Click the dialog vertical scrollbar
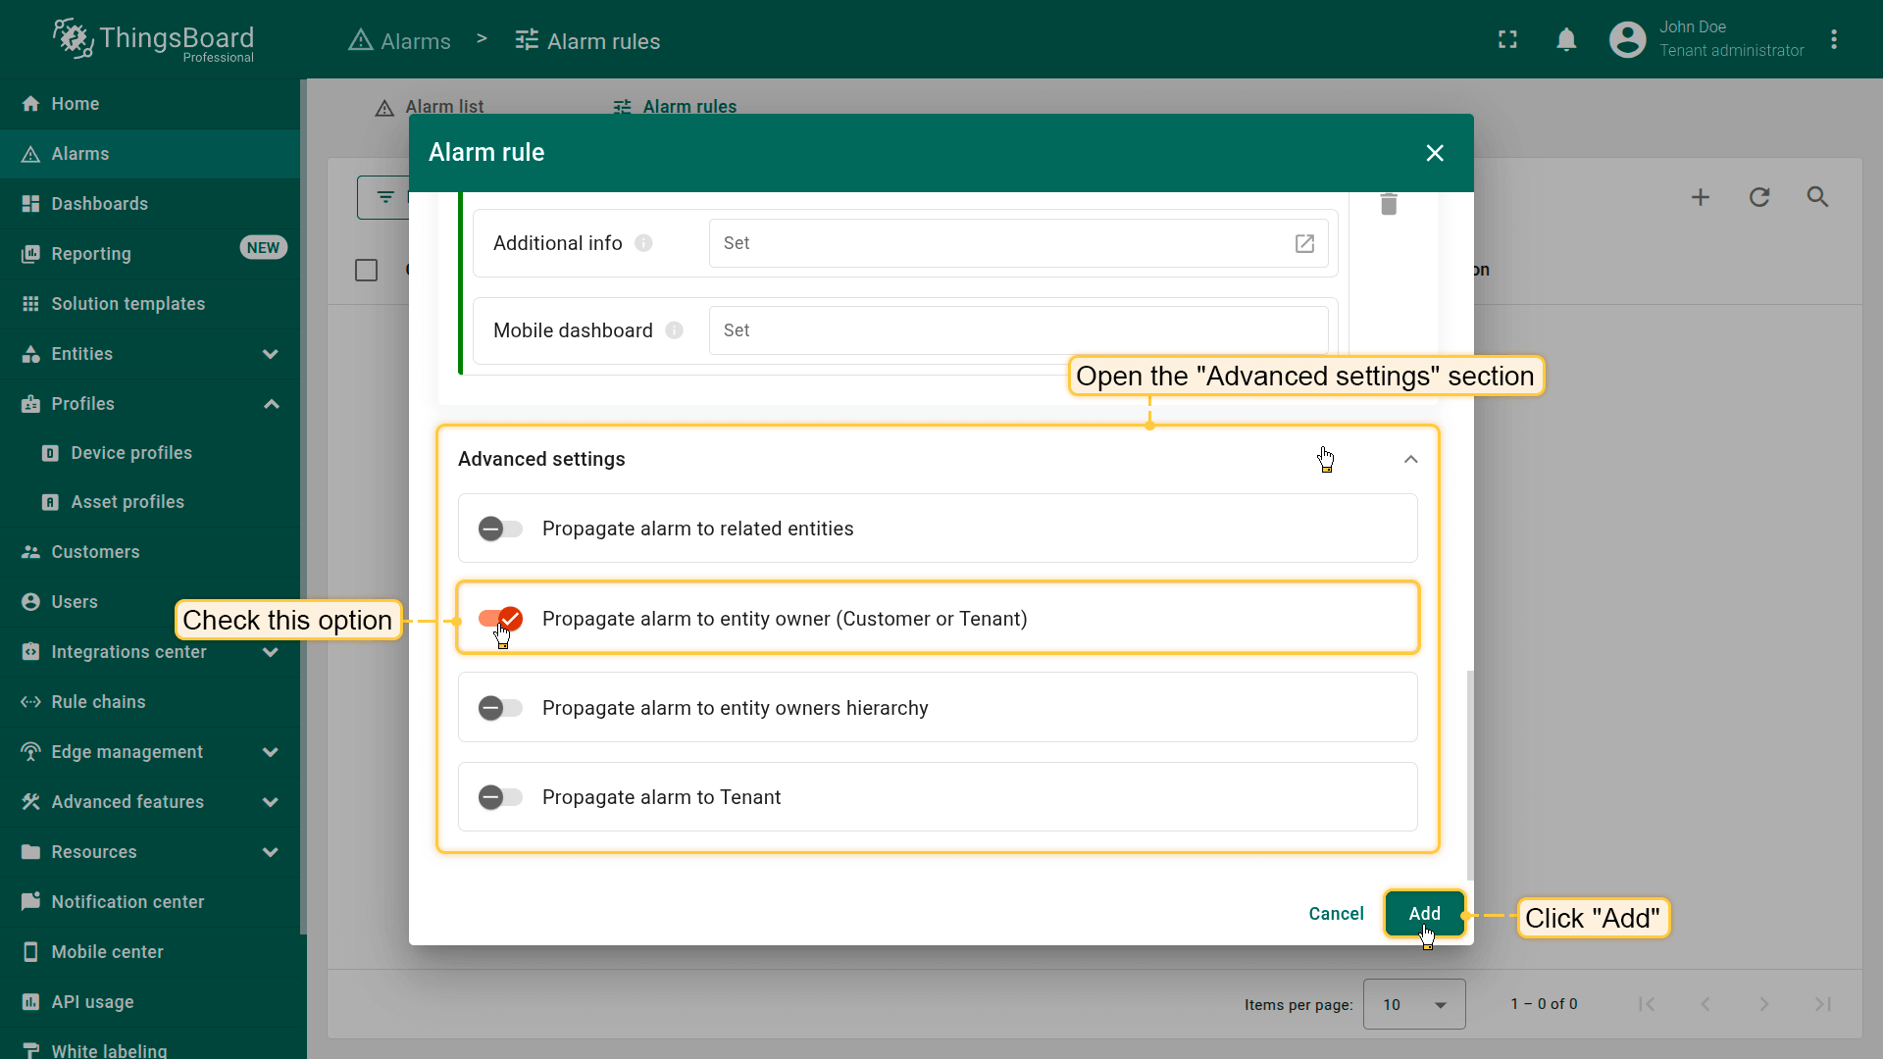Viewport: 1883px width, 1059px height. pyautogui.click(x=1469, y=775)
